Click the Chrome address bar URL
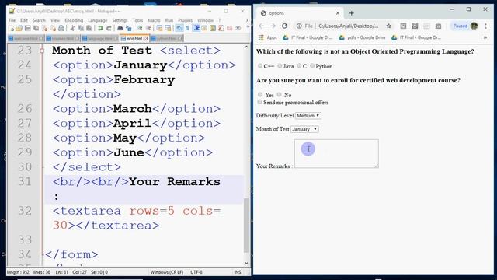497x280 pixels. pyautogui.click(x=349, y=26)
